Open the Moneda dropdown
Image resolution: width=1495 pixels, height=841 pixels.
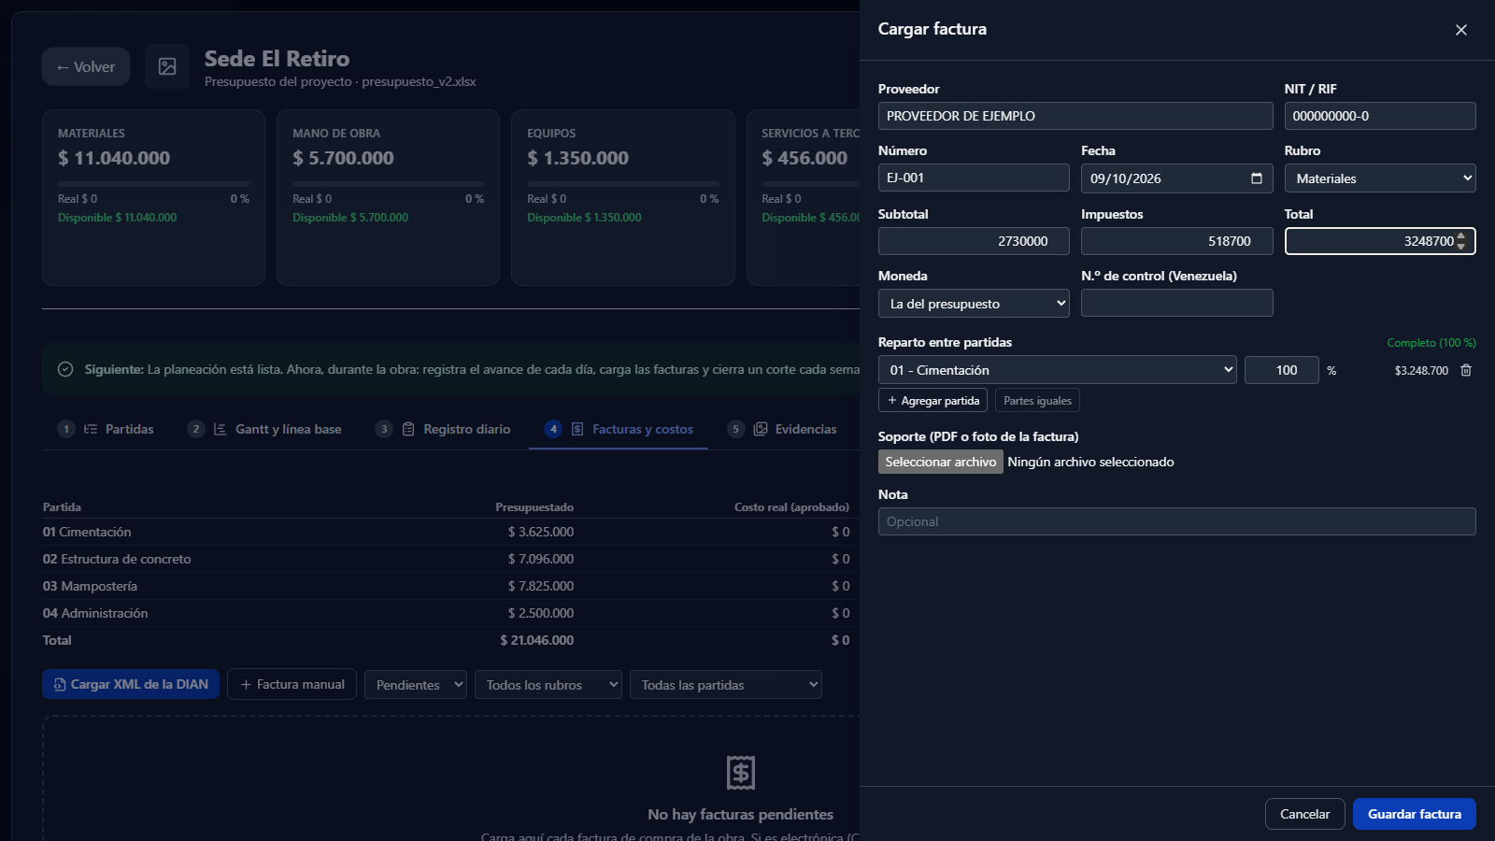click(974, 304)
